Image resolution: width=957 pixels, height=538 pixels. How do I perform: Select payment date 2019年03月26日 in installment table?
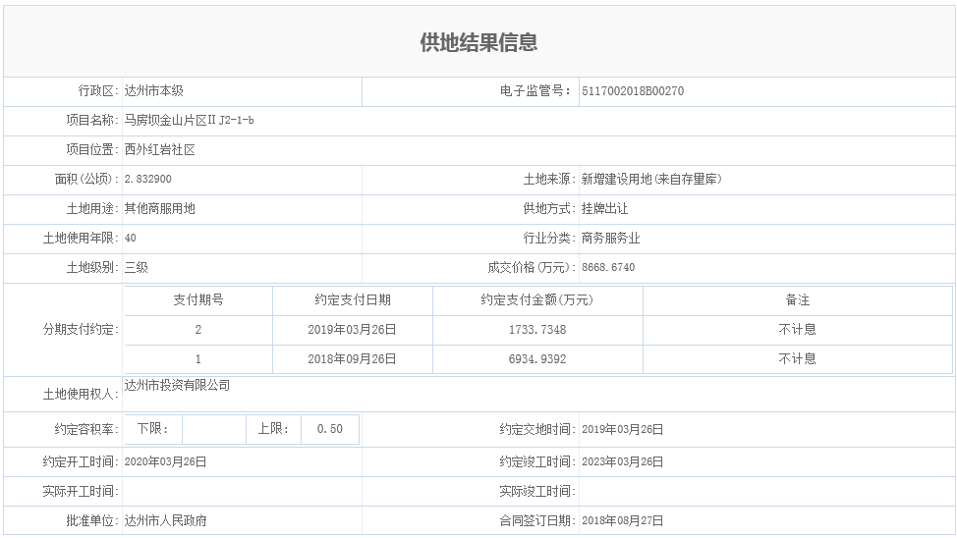pos(352,330)
